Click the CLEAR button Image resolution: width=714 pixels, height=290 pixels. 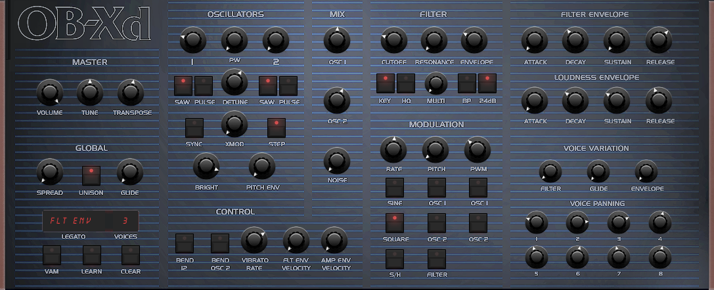pyautogui.click(x=131, y=255)
